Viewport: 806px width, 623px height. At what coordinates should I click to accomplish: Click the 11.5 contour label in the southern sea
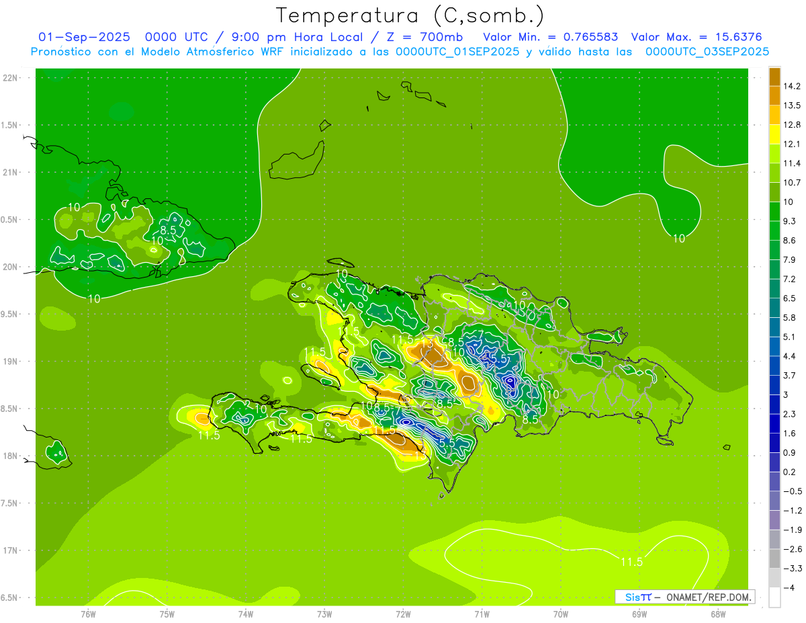[x=631, y=562]
